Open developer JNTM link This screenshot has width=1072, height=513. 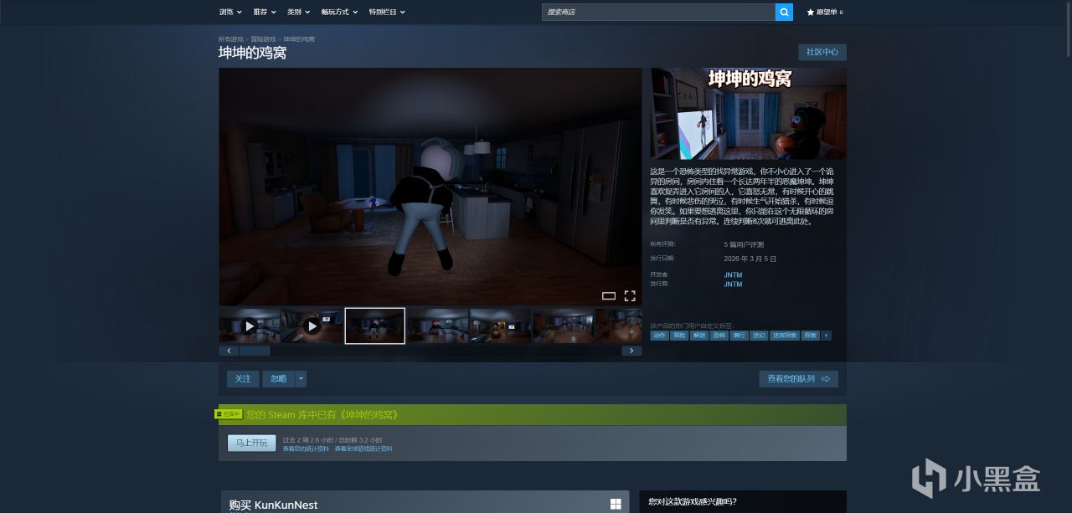733,274
